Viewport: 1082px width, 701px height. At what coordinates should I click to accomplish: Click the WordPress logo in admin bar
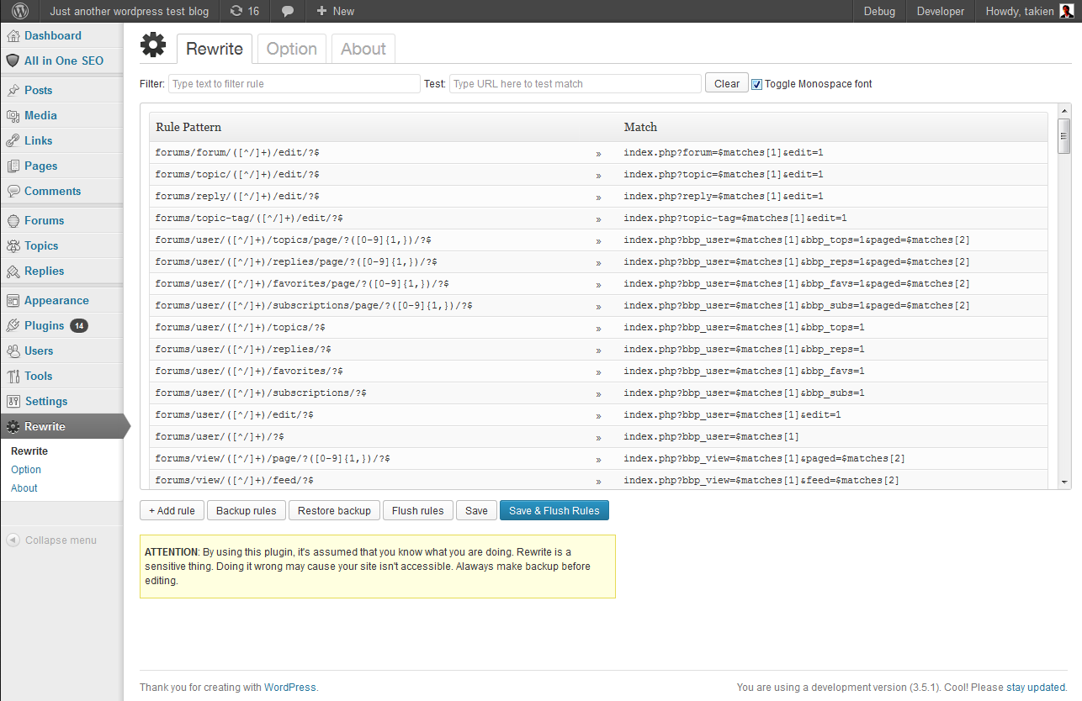pos(20,11)
